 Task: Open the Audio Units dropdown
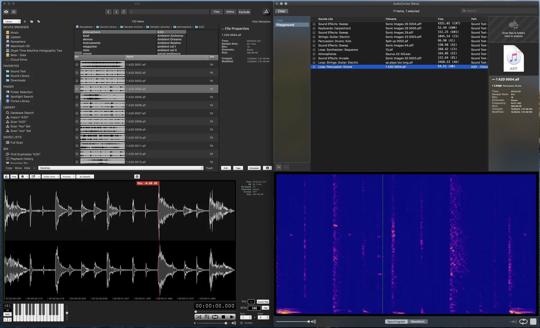pyautogui.click(x=51, y=177)
